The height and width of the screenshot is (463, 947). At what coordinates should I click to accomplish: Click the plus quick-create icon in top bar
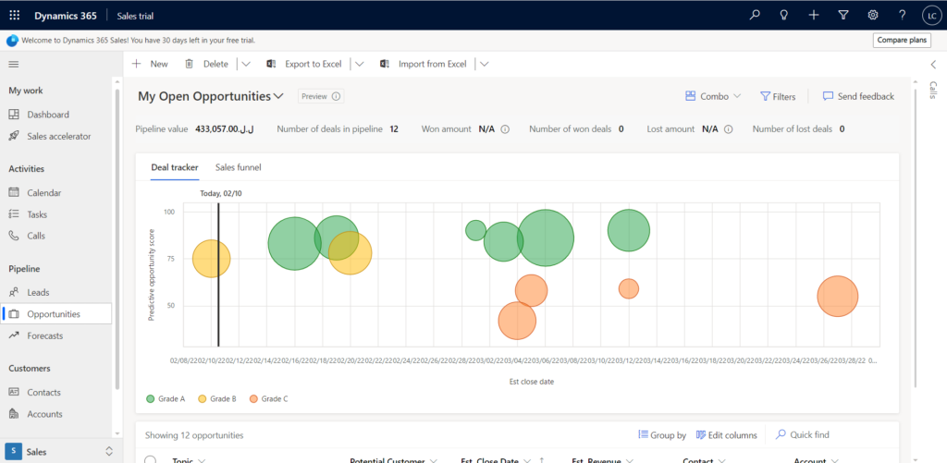pos(814,16)
